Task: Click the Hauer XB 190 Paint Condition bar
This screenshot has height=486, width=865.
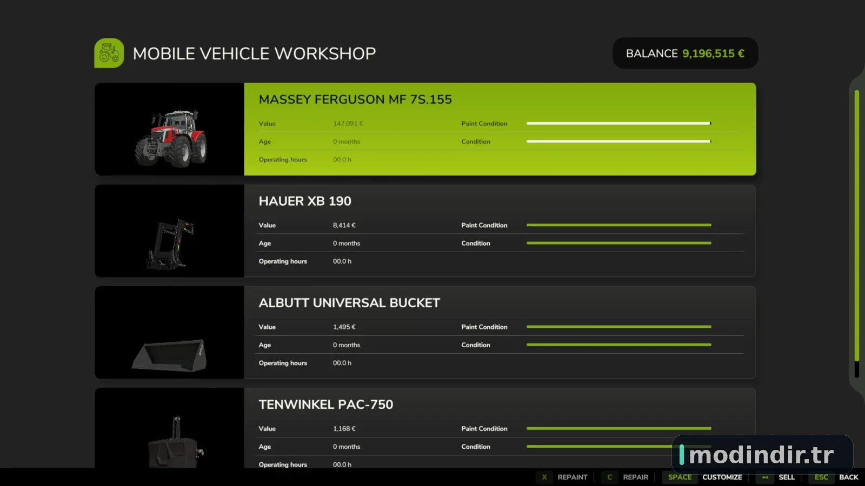Action: (619, 225)
